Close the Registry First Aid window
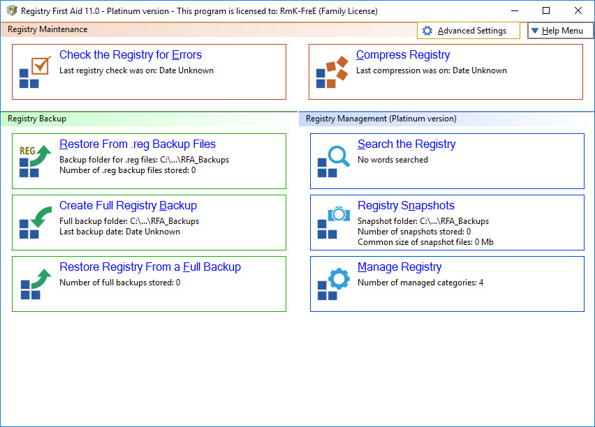This screenshot has height=427, width=595. click(578, 10)
